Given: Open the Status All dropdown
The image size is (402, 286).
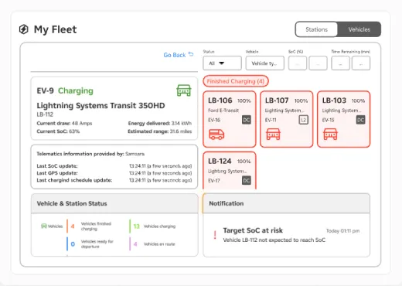Looking at the screenshot, I should [222, 63].
